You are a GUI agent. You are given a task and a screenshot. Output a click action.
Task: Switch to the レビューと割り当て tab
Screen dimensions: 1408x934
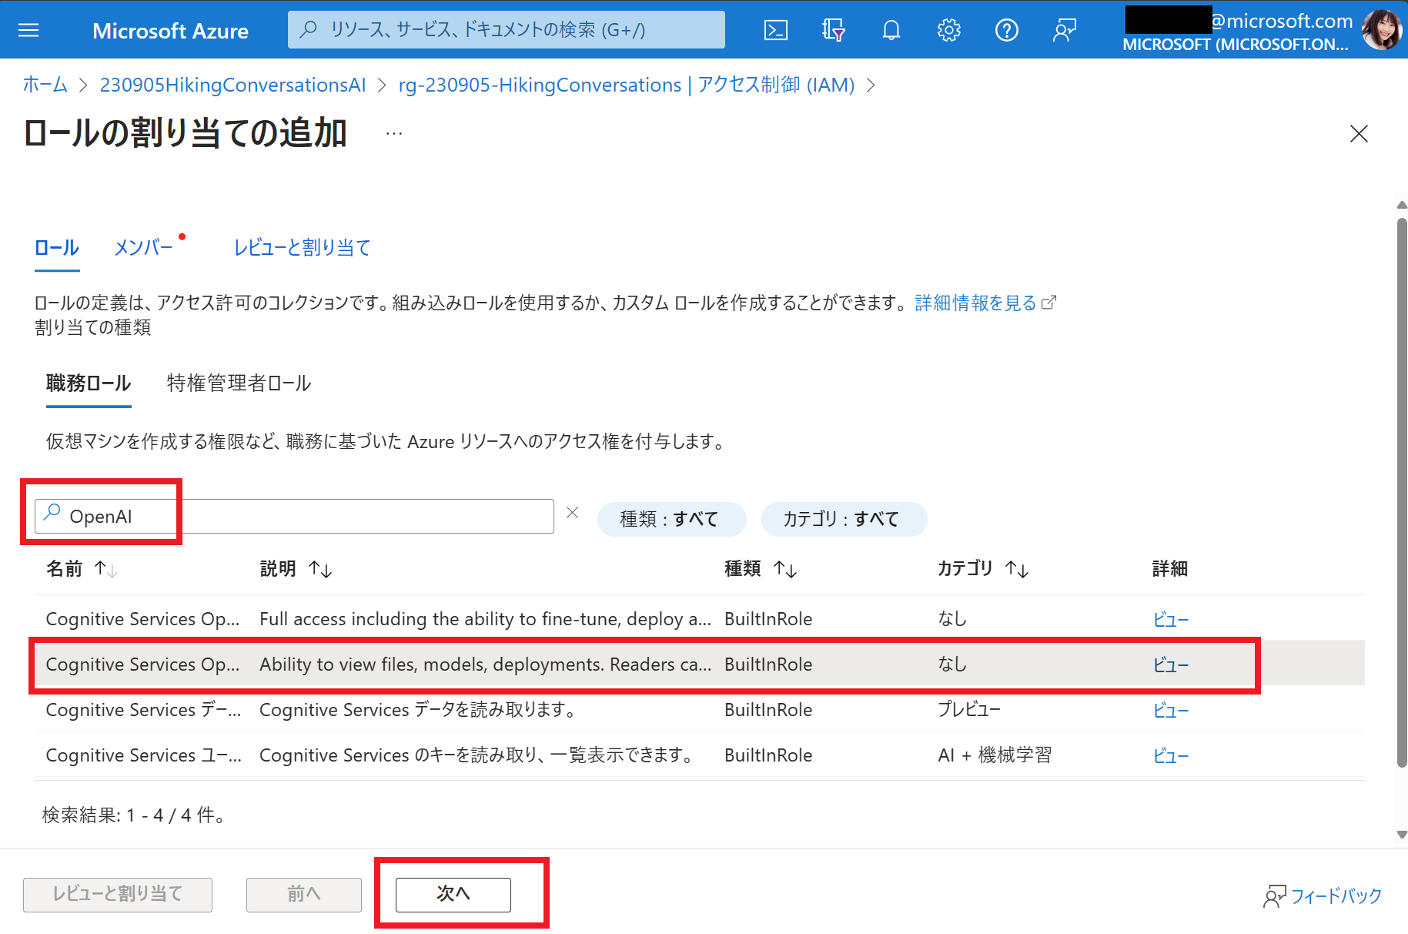click(x=303, y=248)
